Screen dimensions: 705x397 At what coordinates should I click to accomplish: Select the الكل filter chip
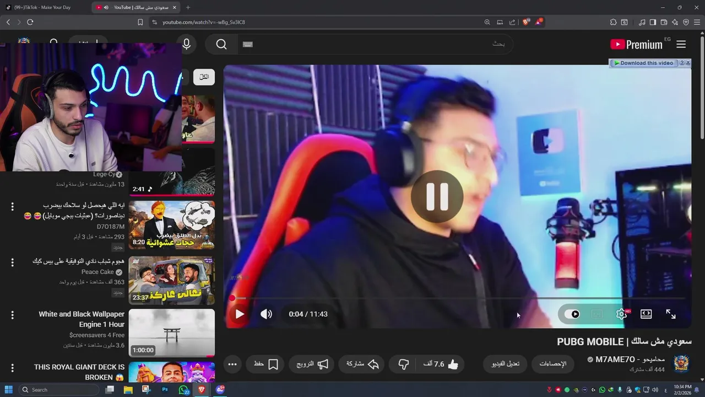point(204,77)
